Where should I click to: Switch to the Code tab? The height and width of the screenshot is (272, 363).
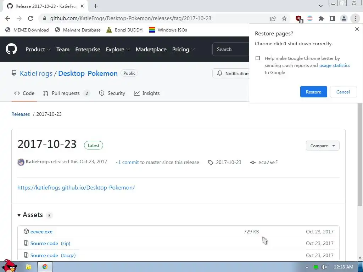(x=24, y=93)
